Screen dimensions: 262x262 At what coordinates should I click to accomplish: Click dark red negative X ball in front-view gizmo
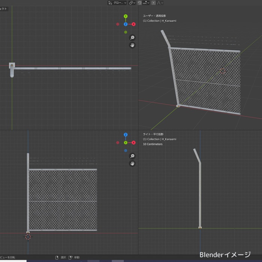point(118,143)
